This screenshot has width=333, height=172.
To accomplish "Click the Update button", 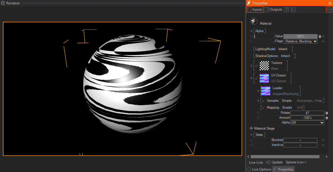I will tap(275, 162).
